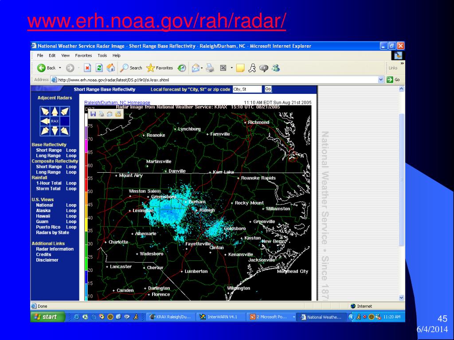Open the Favorites menu
This screenshot has width=454, height=340.
point(83,55)
